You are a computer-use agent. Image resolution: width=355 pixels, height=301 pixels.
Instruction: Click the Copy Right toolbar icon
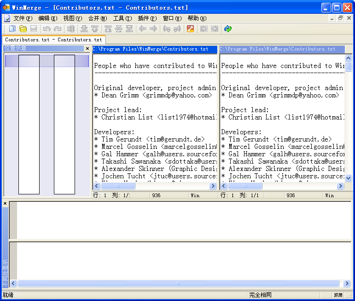pos(143,29)
